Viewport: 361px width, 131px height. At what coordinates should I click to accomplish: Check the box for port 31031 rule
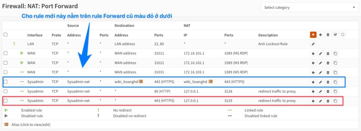click(6, 72)
